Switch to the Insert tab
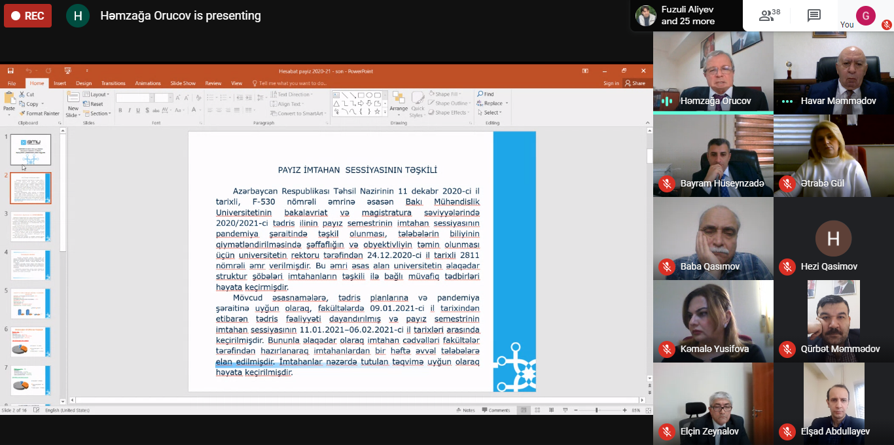 point(60,83)
